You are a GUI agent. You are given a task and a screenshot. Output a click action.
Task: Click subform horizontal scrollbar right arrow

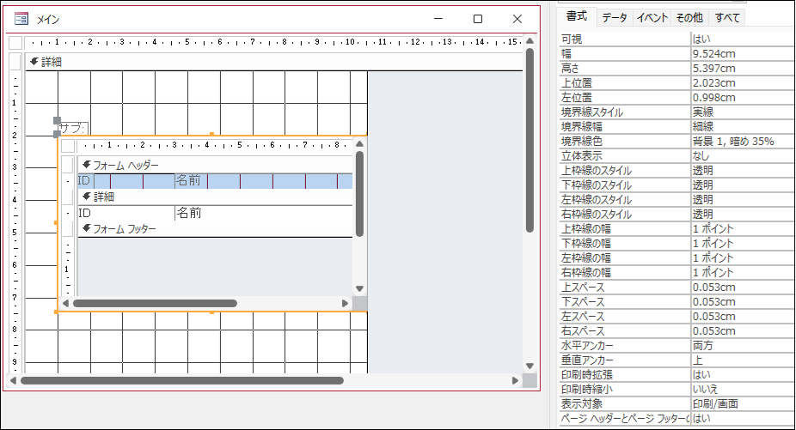(x=346, y=303)
